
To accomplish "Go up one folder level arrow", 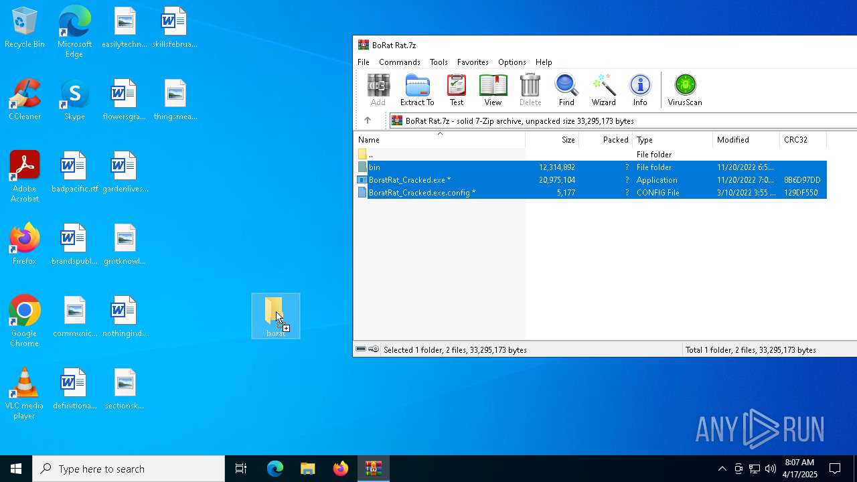I will [368, 120].
